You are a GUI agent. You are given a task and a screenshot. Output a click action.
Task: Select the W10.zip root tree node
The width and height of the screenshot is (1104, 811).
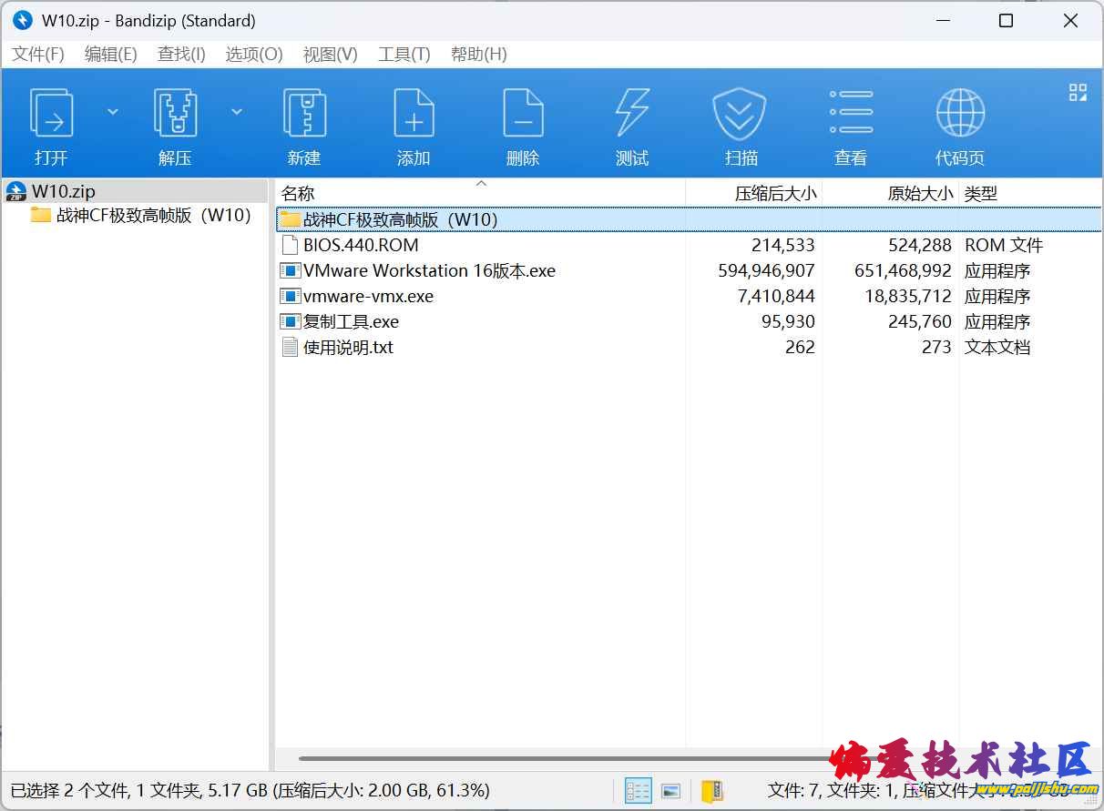(63, 191)
